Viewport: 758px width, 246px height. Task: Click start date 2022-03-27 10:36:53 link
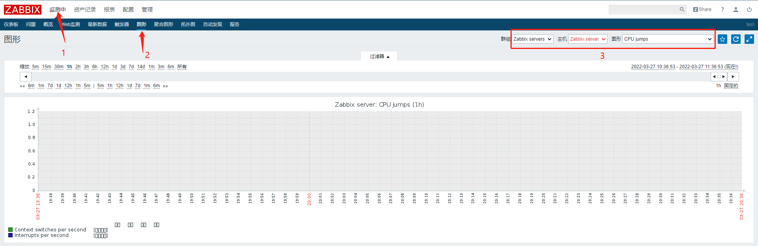[x=653, y=67]
